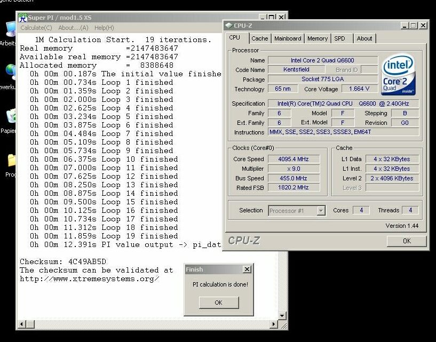Click the L1 Data cache value
This screenshot has height=342, width=436.
pyautogui.click(x=392, y=159)
